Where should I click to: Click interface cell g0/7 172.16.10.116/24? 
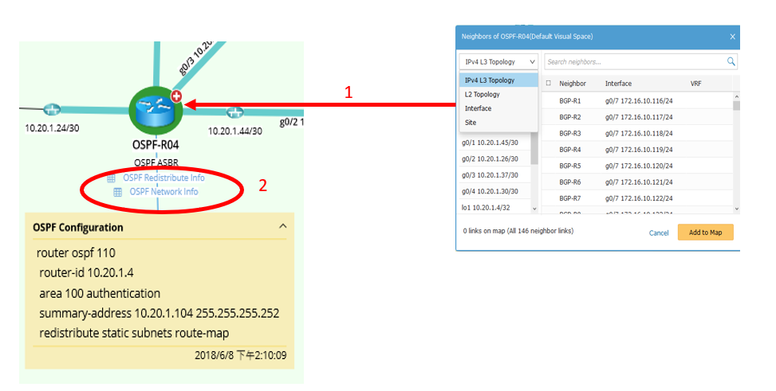tap(639, 101)
